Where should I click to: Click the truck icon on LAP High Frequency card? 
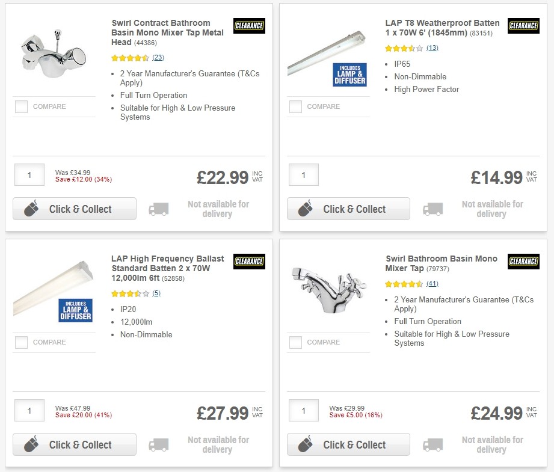159,444
